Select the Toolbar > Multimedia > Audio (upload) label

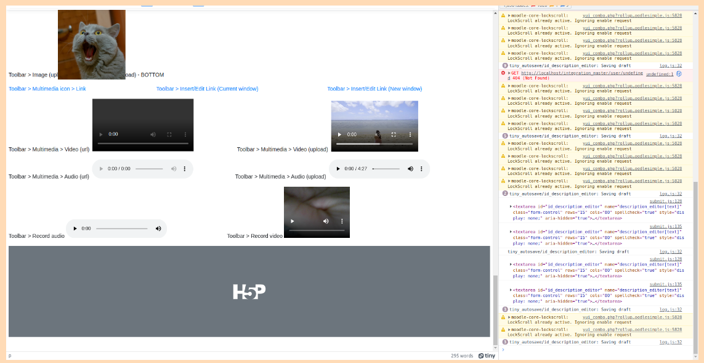tap(281, 176)
